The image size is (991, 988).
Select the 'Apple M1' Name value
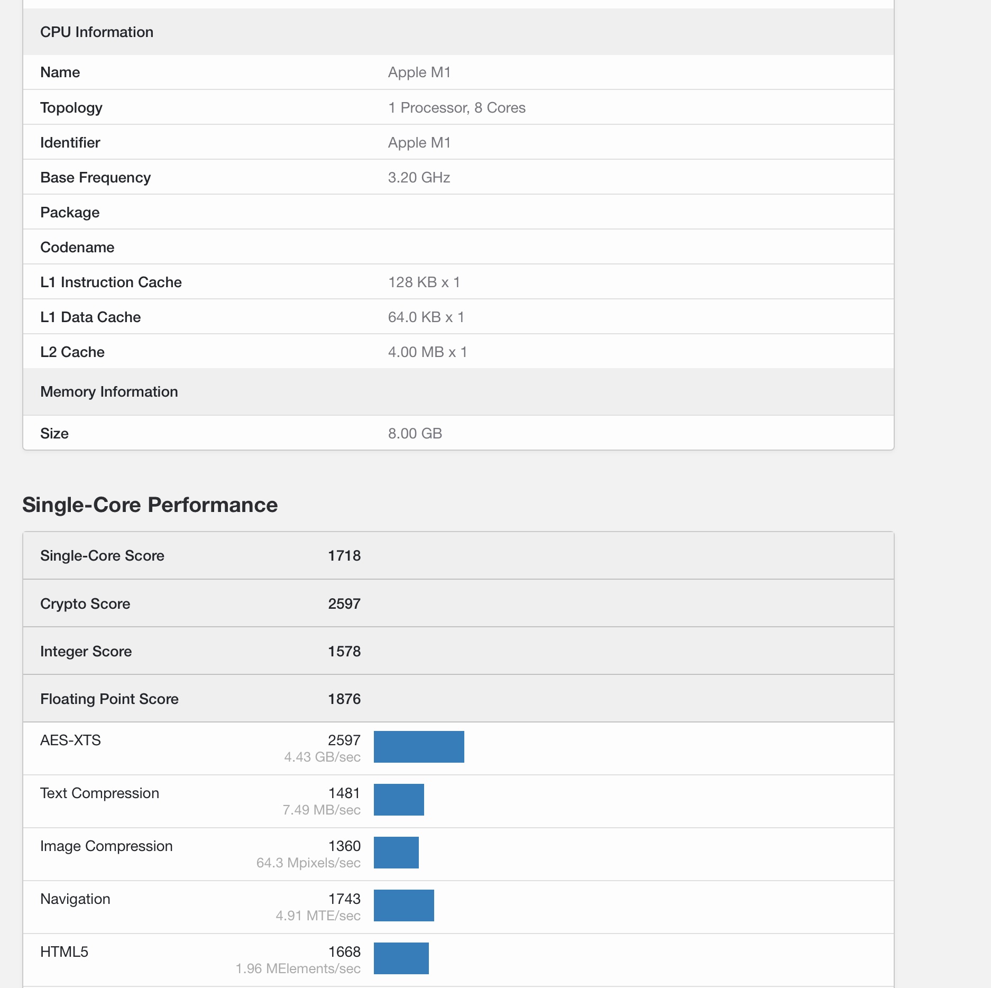tap(419, 72)
